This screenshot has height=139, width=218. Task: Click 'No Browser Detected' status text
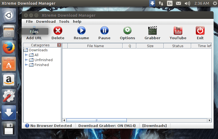(x=51, y=126)
